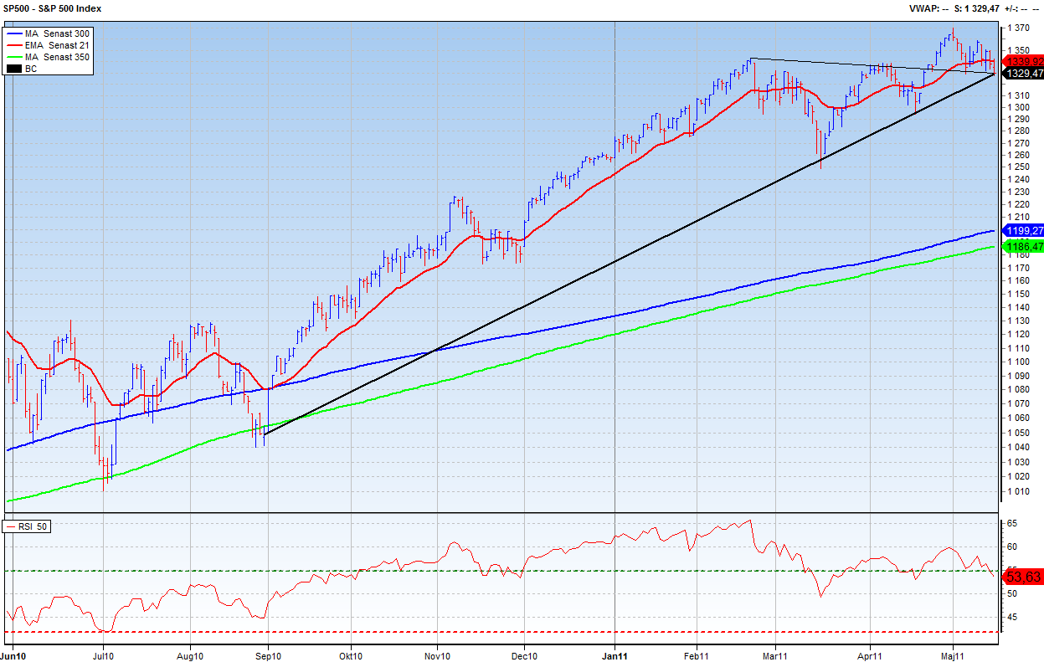Screen dimensions: 1044x662
Task: Click the Jan11 label on the time axis
Action: [615, 655]
